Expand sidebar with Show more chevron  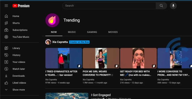(6, 90)
